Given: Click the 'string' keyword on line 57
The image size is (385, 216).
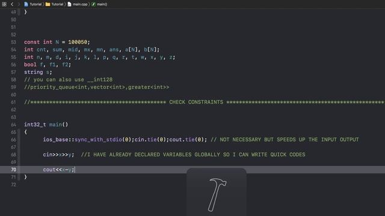Looking at the screenshot, I should tap(34, 72).
